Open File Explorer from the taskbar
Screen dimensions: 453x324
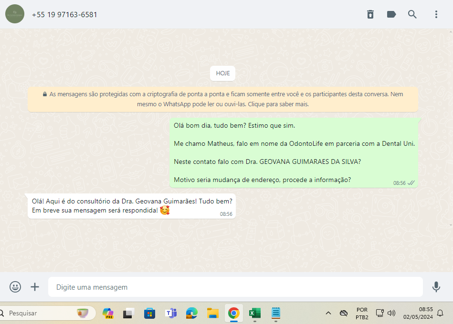(213, 313)
